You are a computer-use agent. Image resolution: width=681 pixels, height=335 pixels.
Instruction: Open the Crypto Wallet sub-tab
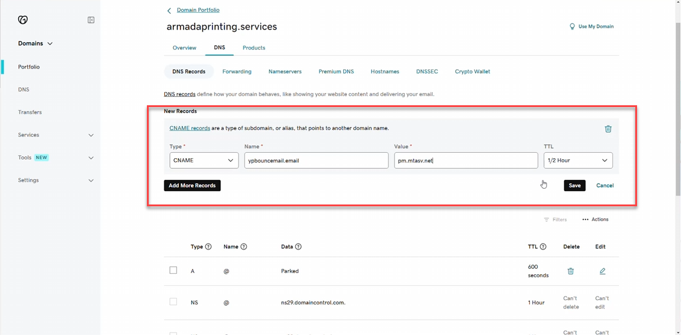click(473, 72)
